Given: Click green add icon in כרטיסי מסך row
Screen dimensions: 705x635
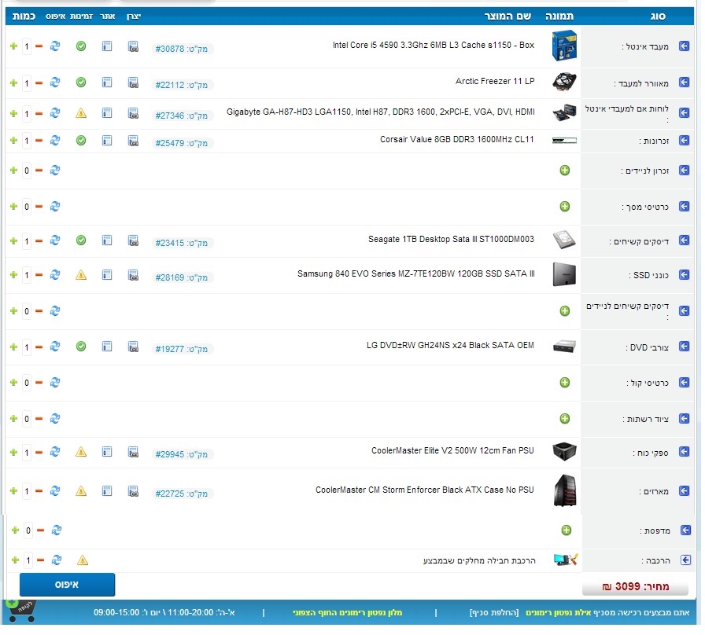Looking at the screenshot, I should click(x=564, y=207).
